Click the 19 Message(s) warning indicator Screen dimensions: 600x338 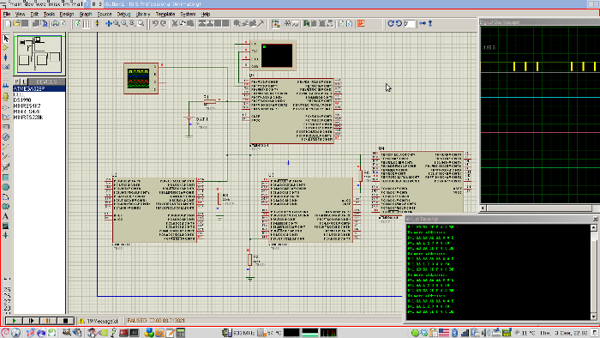[x=98, y=321]
